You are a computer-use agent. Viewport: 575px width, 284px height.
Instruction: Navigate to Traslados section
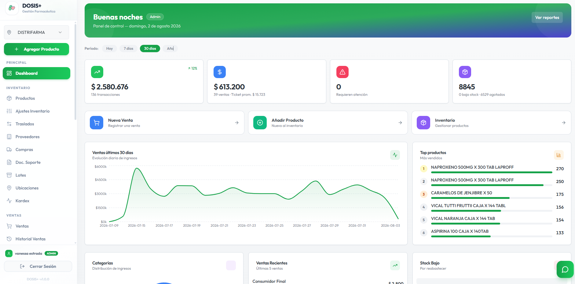pos(36,124)
